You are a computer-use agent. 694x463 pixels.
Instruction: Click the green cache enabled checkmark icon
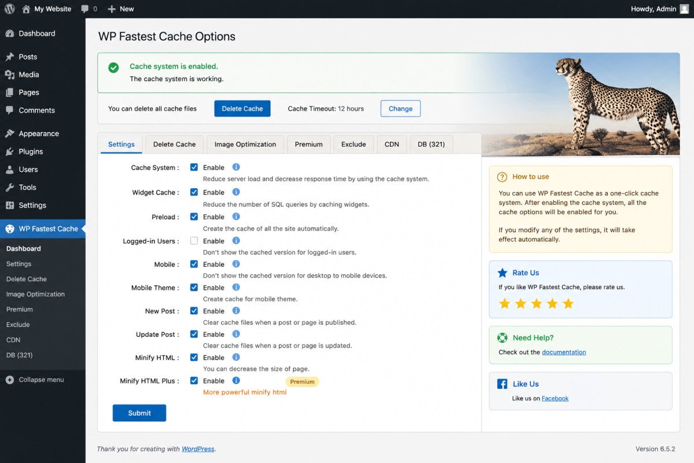pyautogui.click(x=114, y=67)
